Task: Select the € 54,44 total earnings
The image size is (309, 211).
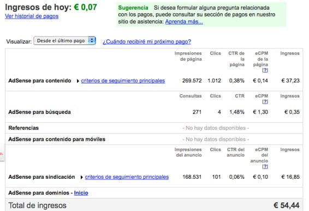Action: (287, 206)
